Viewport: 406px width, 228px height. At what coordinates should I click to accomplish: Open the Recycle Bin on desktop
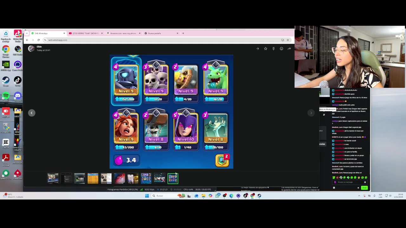pos(6,36)
